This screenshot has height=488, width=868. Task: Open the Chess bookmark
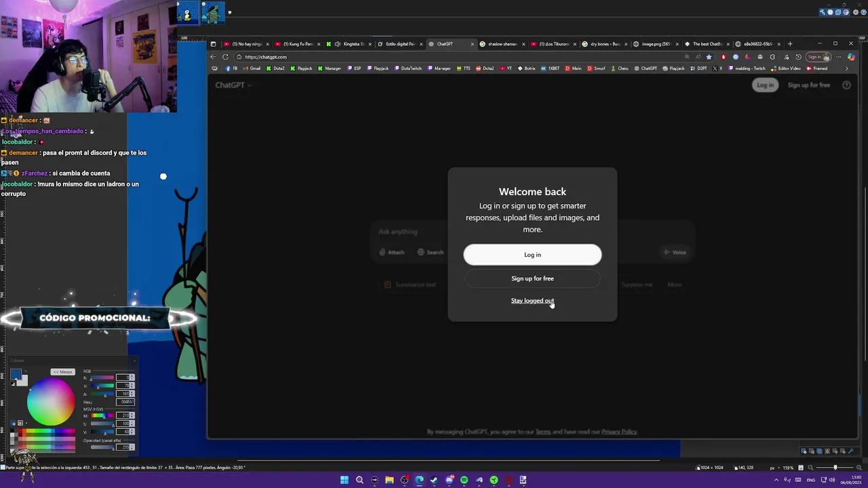(619, 68)
